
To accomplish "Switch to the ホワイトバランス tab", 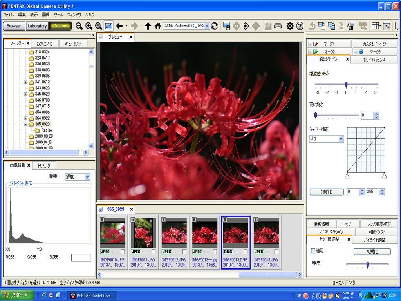I will [374, 60].
